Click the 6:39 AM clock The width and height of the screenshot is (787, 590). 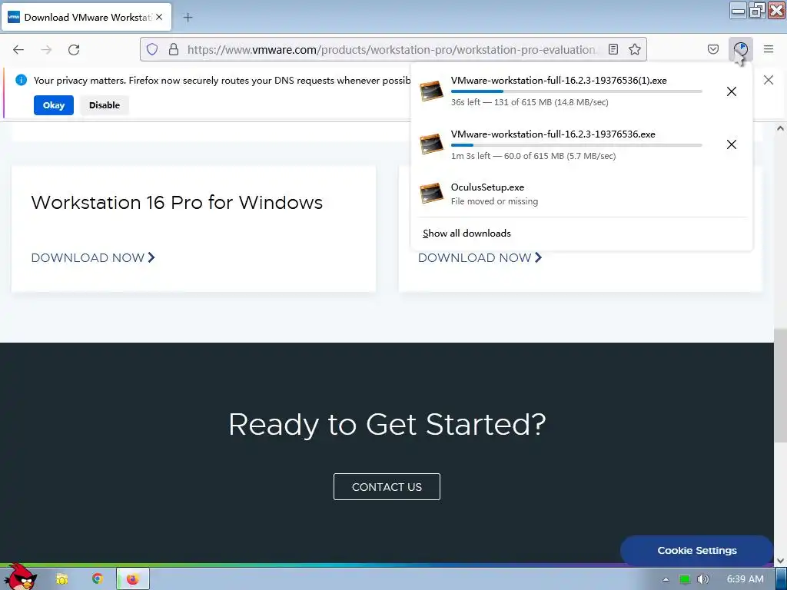point(745,579)
